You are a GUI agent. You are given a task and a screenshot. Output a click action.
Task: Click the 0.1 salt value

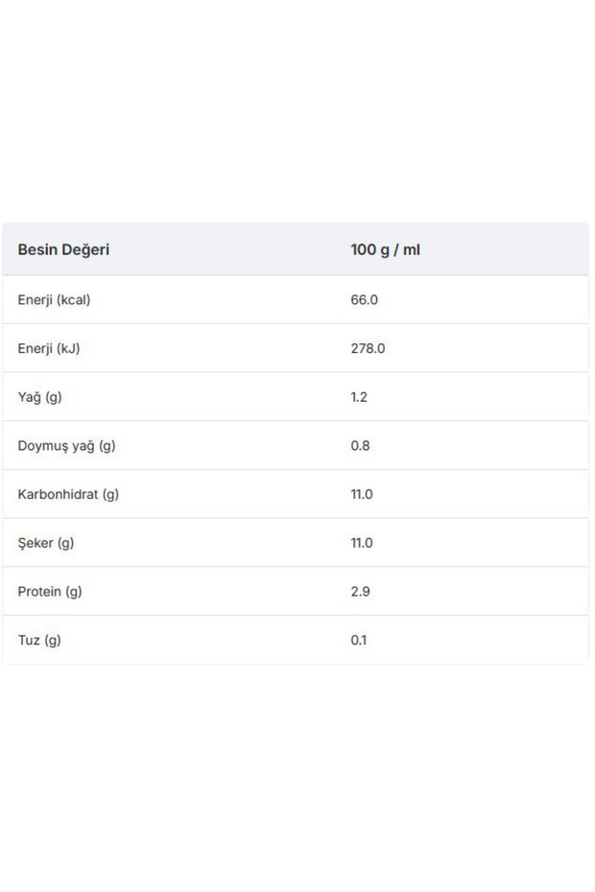[x=359, y=640]
